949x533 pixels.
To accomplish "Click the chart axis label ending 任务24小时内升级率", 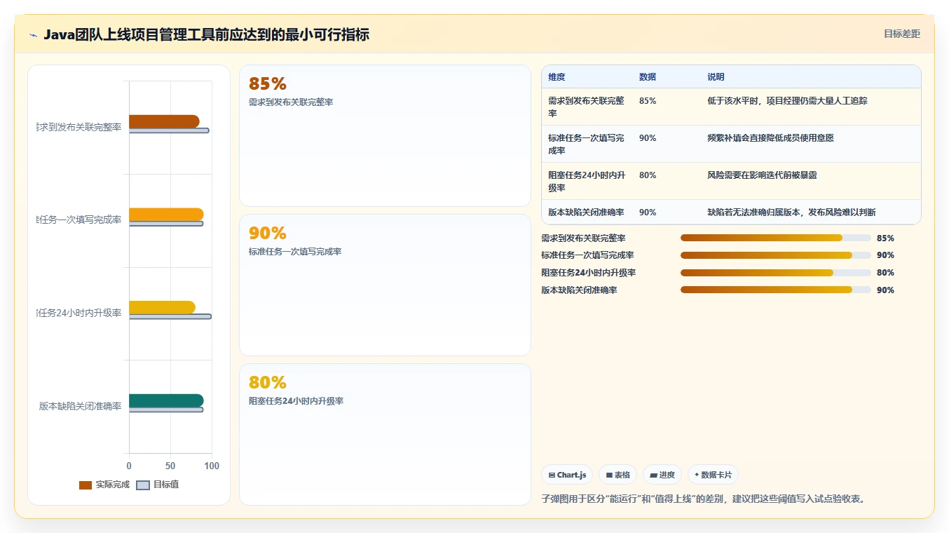I will tap(79, 313).
